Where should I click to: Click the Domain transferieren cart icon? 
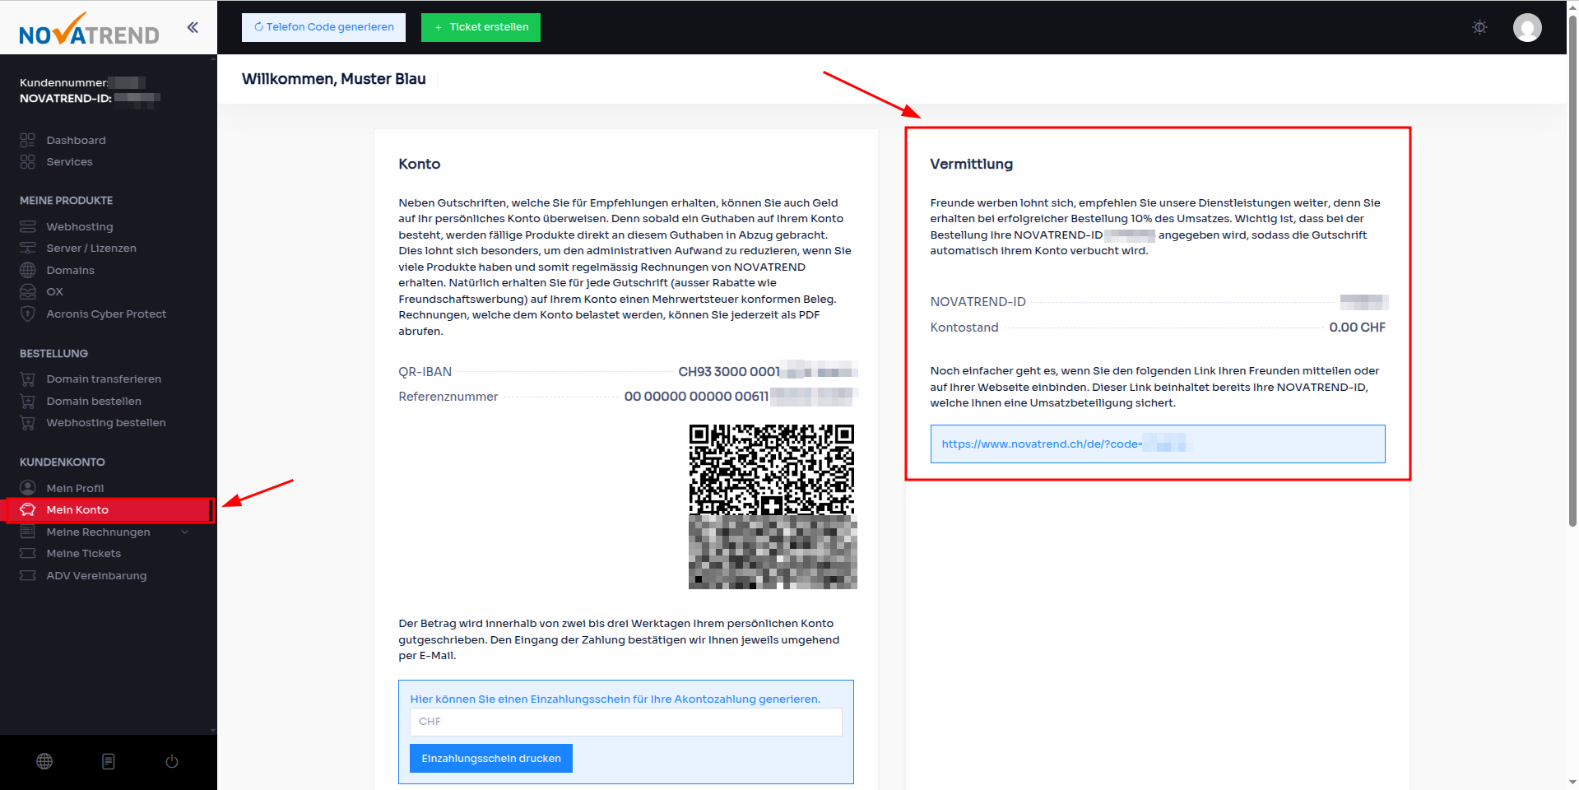(28, 379)
